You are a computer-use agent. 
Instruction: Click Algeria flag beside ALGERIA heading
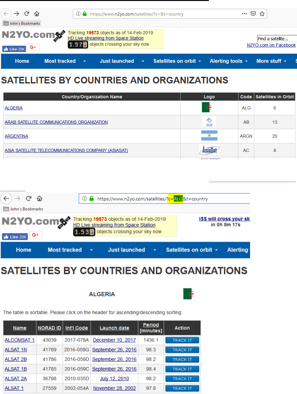click(x=189, y=294)
